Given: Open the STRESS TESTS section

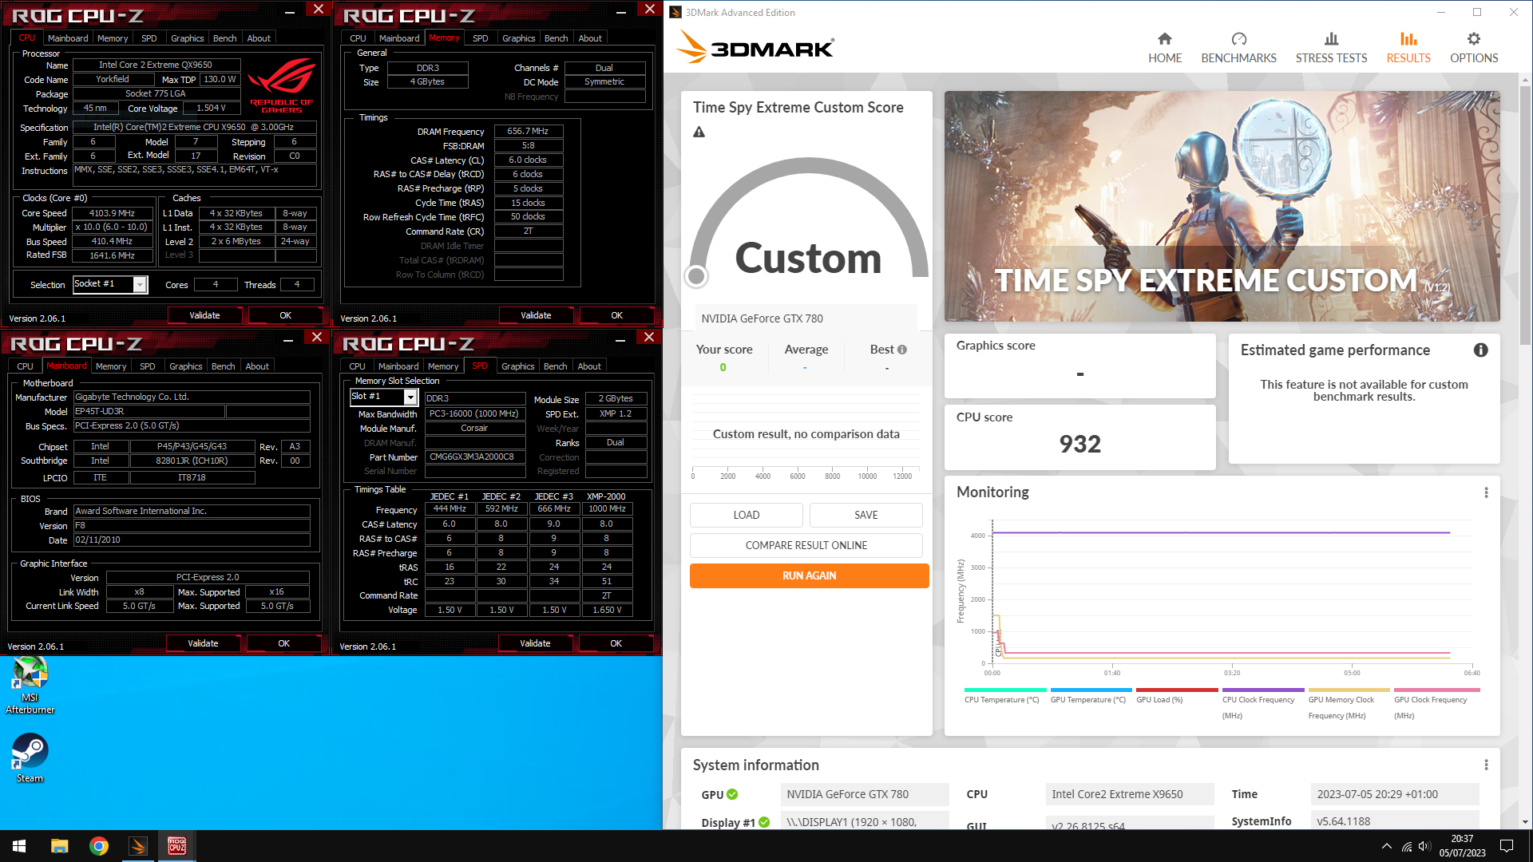Looking at the screenshot, I should pos(1331,48).
